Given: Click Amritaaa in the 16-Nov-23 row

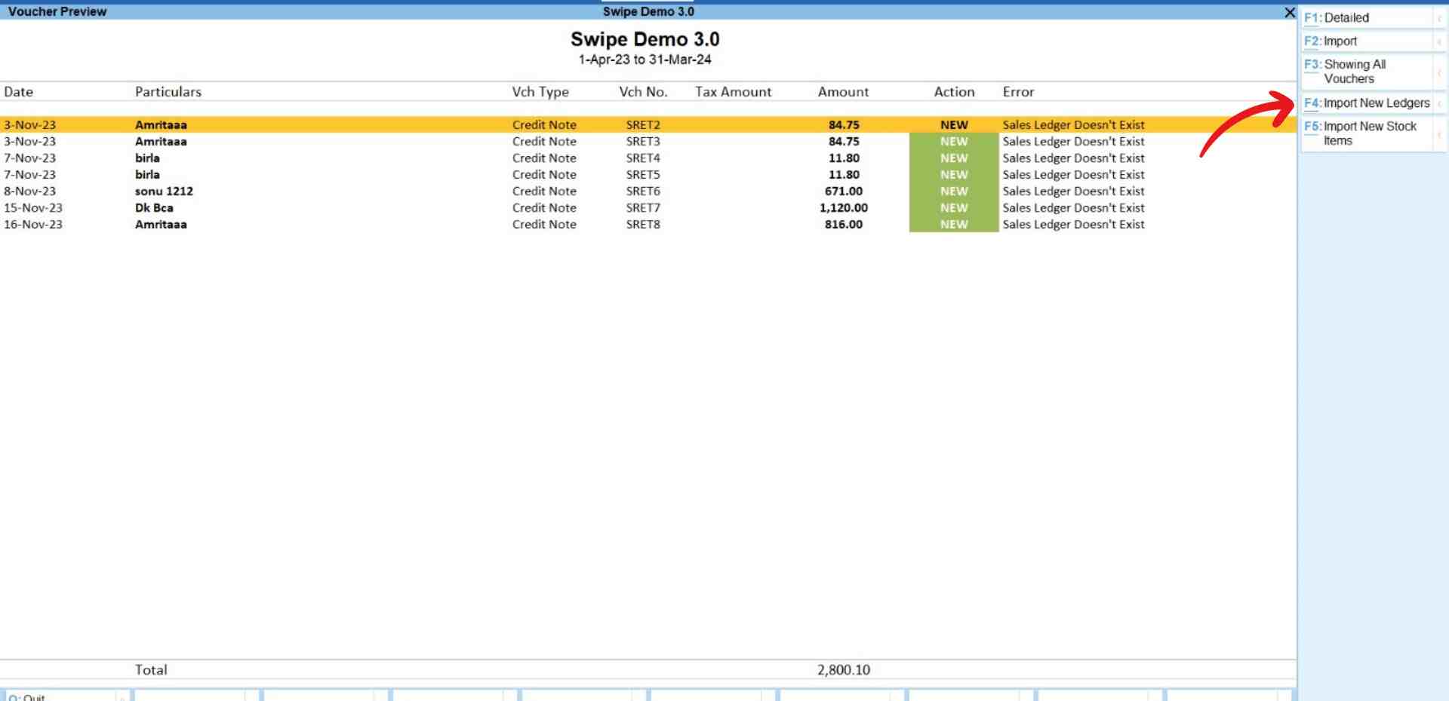Looking at the screenshot, I should [161, 225].
